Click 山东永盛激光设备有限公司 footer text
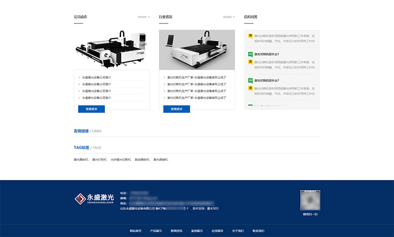 [x=137, y=209]
